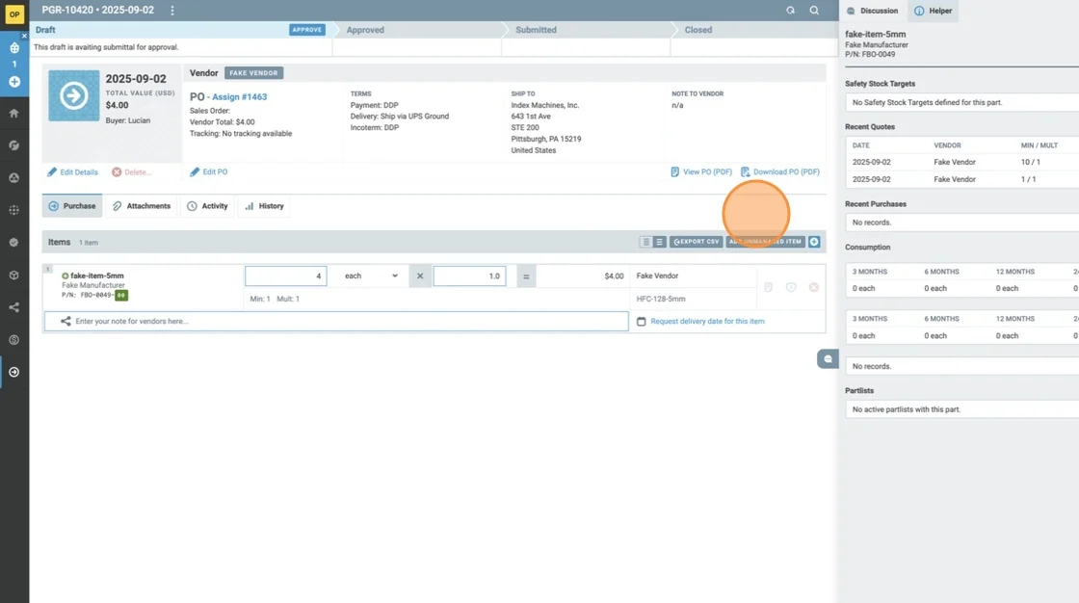
Task: Click the blue plus icon in Items header
Action: tap(814, 242)
